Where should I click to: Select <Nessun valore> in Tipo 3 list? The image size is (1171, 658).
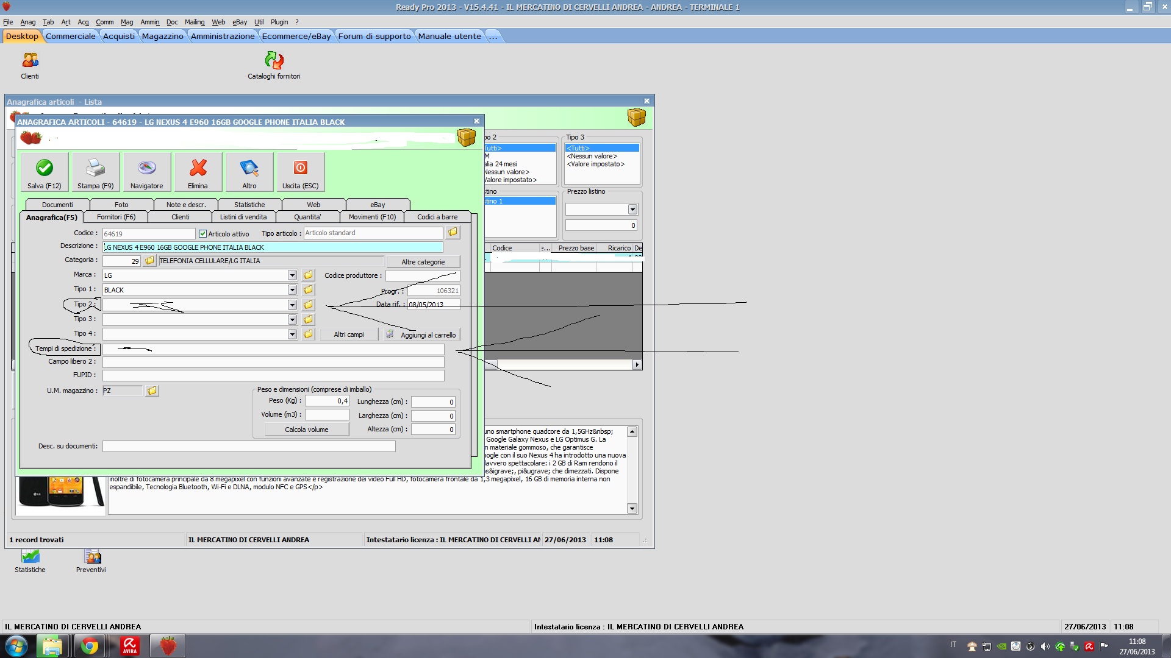click(592, 156)
